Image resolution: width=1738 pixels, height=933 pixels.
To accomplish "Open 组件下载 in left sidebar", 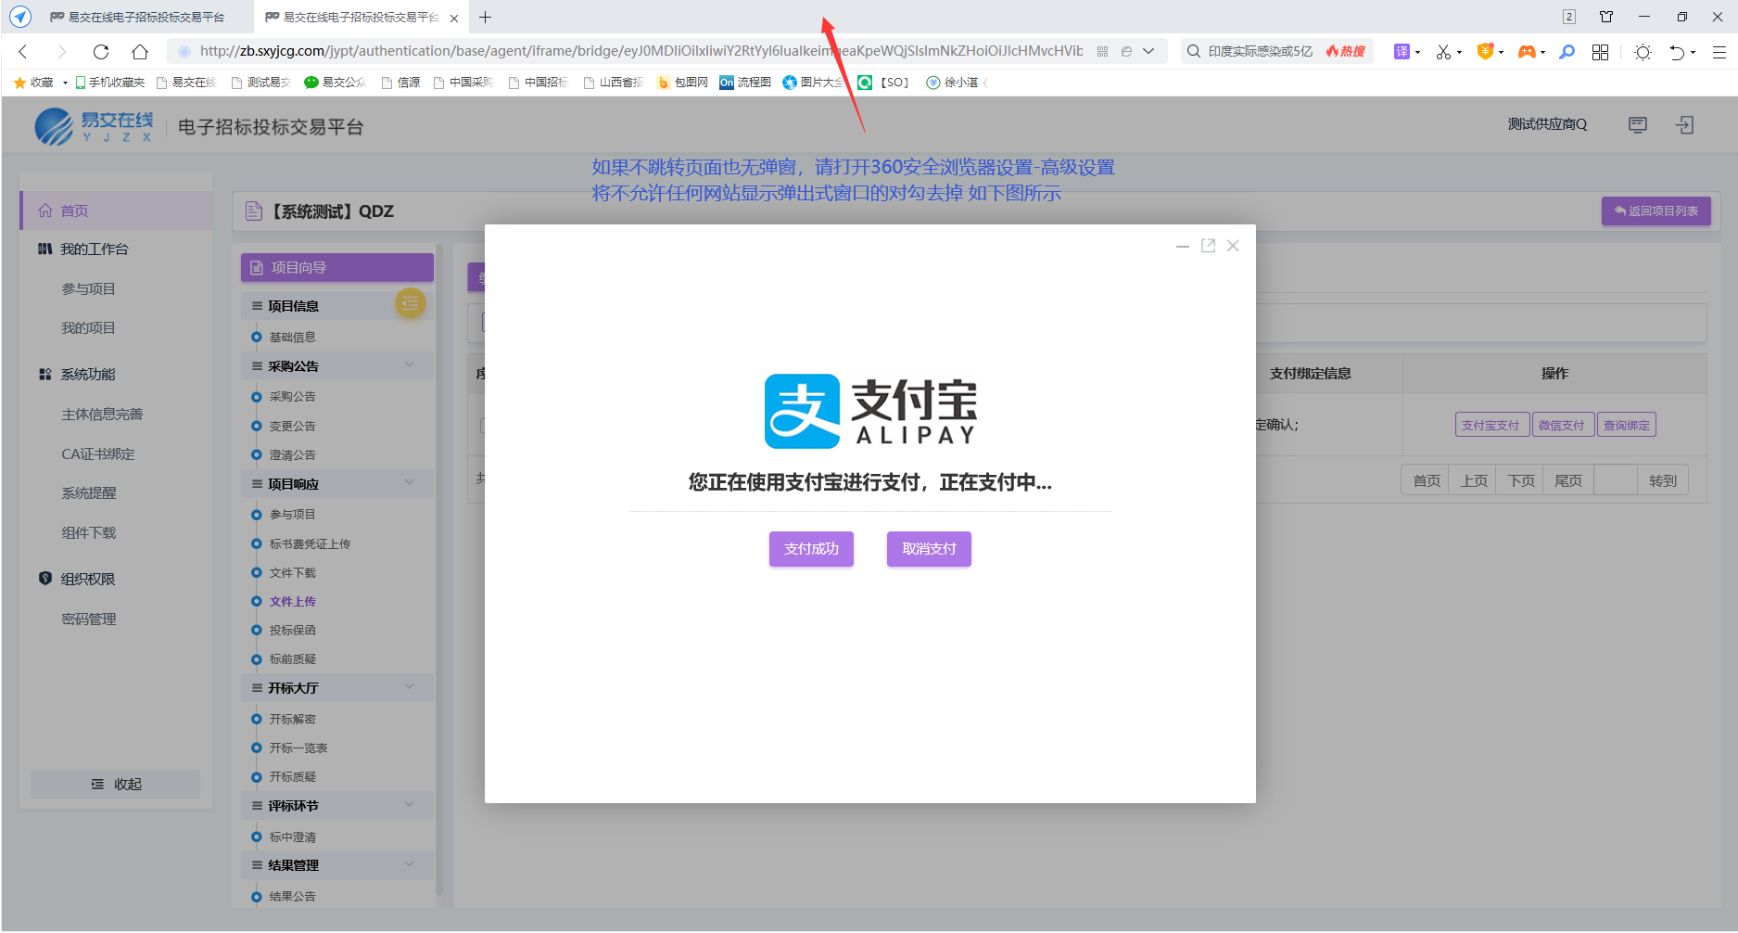I will pyautogui.click(x=88, y=532).
